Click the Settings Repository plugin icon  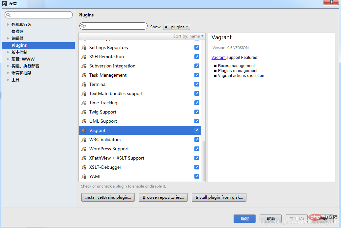[x=84, y=48]
